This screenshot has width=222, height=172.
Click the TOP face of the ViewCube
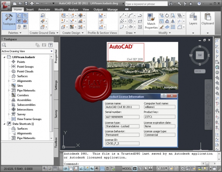[x=200, y=55]
